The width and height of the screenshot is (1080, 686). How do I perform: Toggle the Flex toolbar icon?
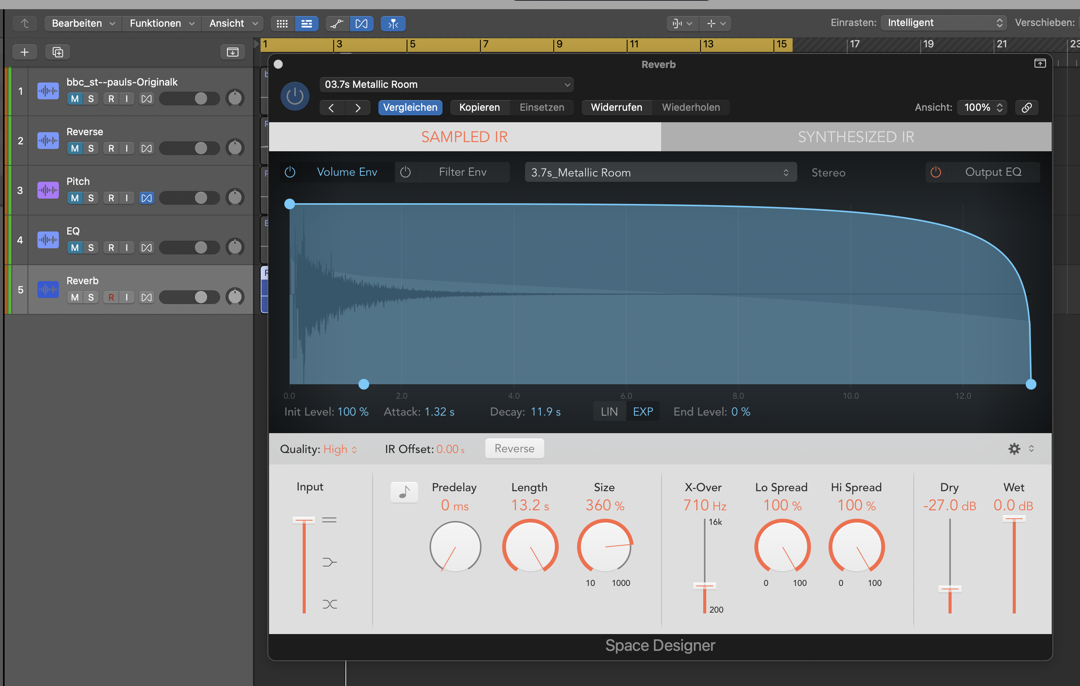point(362,24)
